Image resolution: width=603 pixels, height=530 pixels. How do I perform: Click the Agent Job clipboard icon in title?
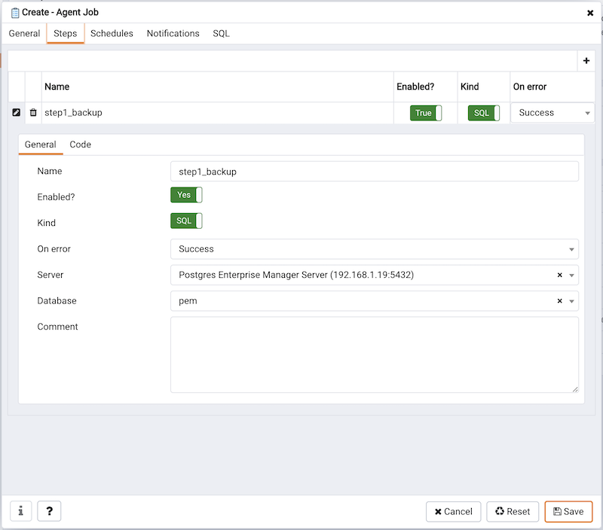tap(15, 13)
